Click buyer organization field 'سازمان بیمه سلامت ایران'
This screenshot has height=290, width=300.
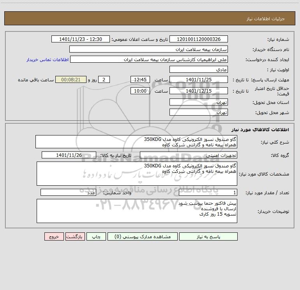point(148,49)
